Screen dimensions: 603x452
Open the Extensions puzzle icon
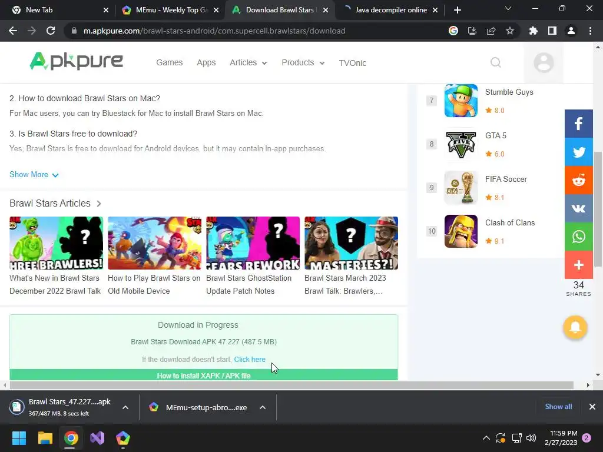click(x=534, y=31)
